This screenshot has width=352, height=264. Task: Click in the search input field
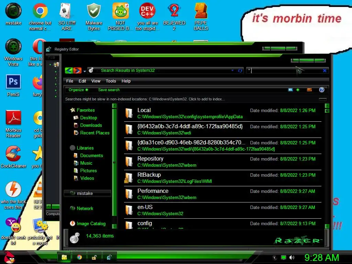click(x=284, y=70)
